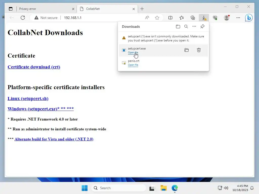Open Read aloud from address bar
Image resolution: width=259 pixels, height=194 pixels.
pyautogui.click(x=147, y=18)
